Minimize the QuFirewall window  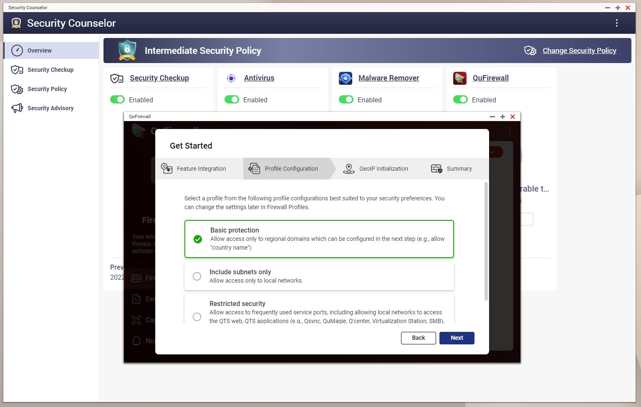(492, 117)
